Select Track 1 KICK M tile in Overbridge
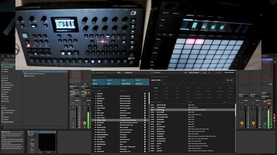Image resolution: width=277 pixels, height=155 pixels. [x=99, y=82]
